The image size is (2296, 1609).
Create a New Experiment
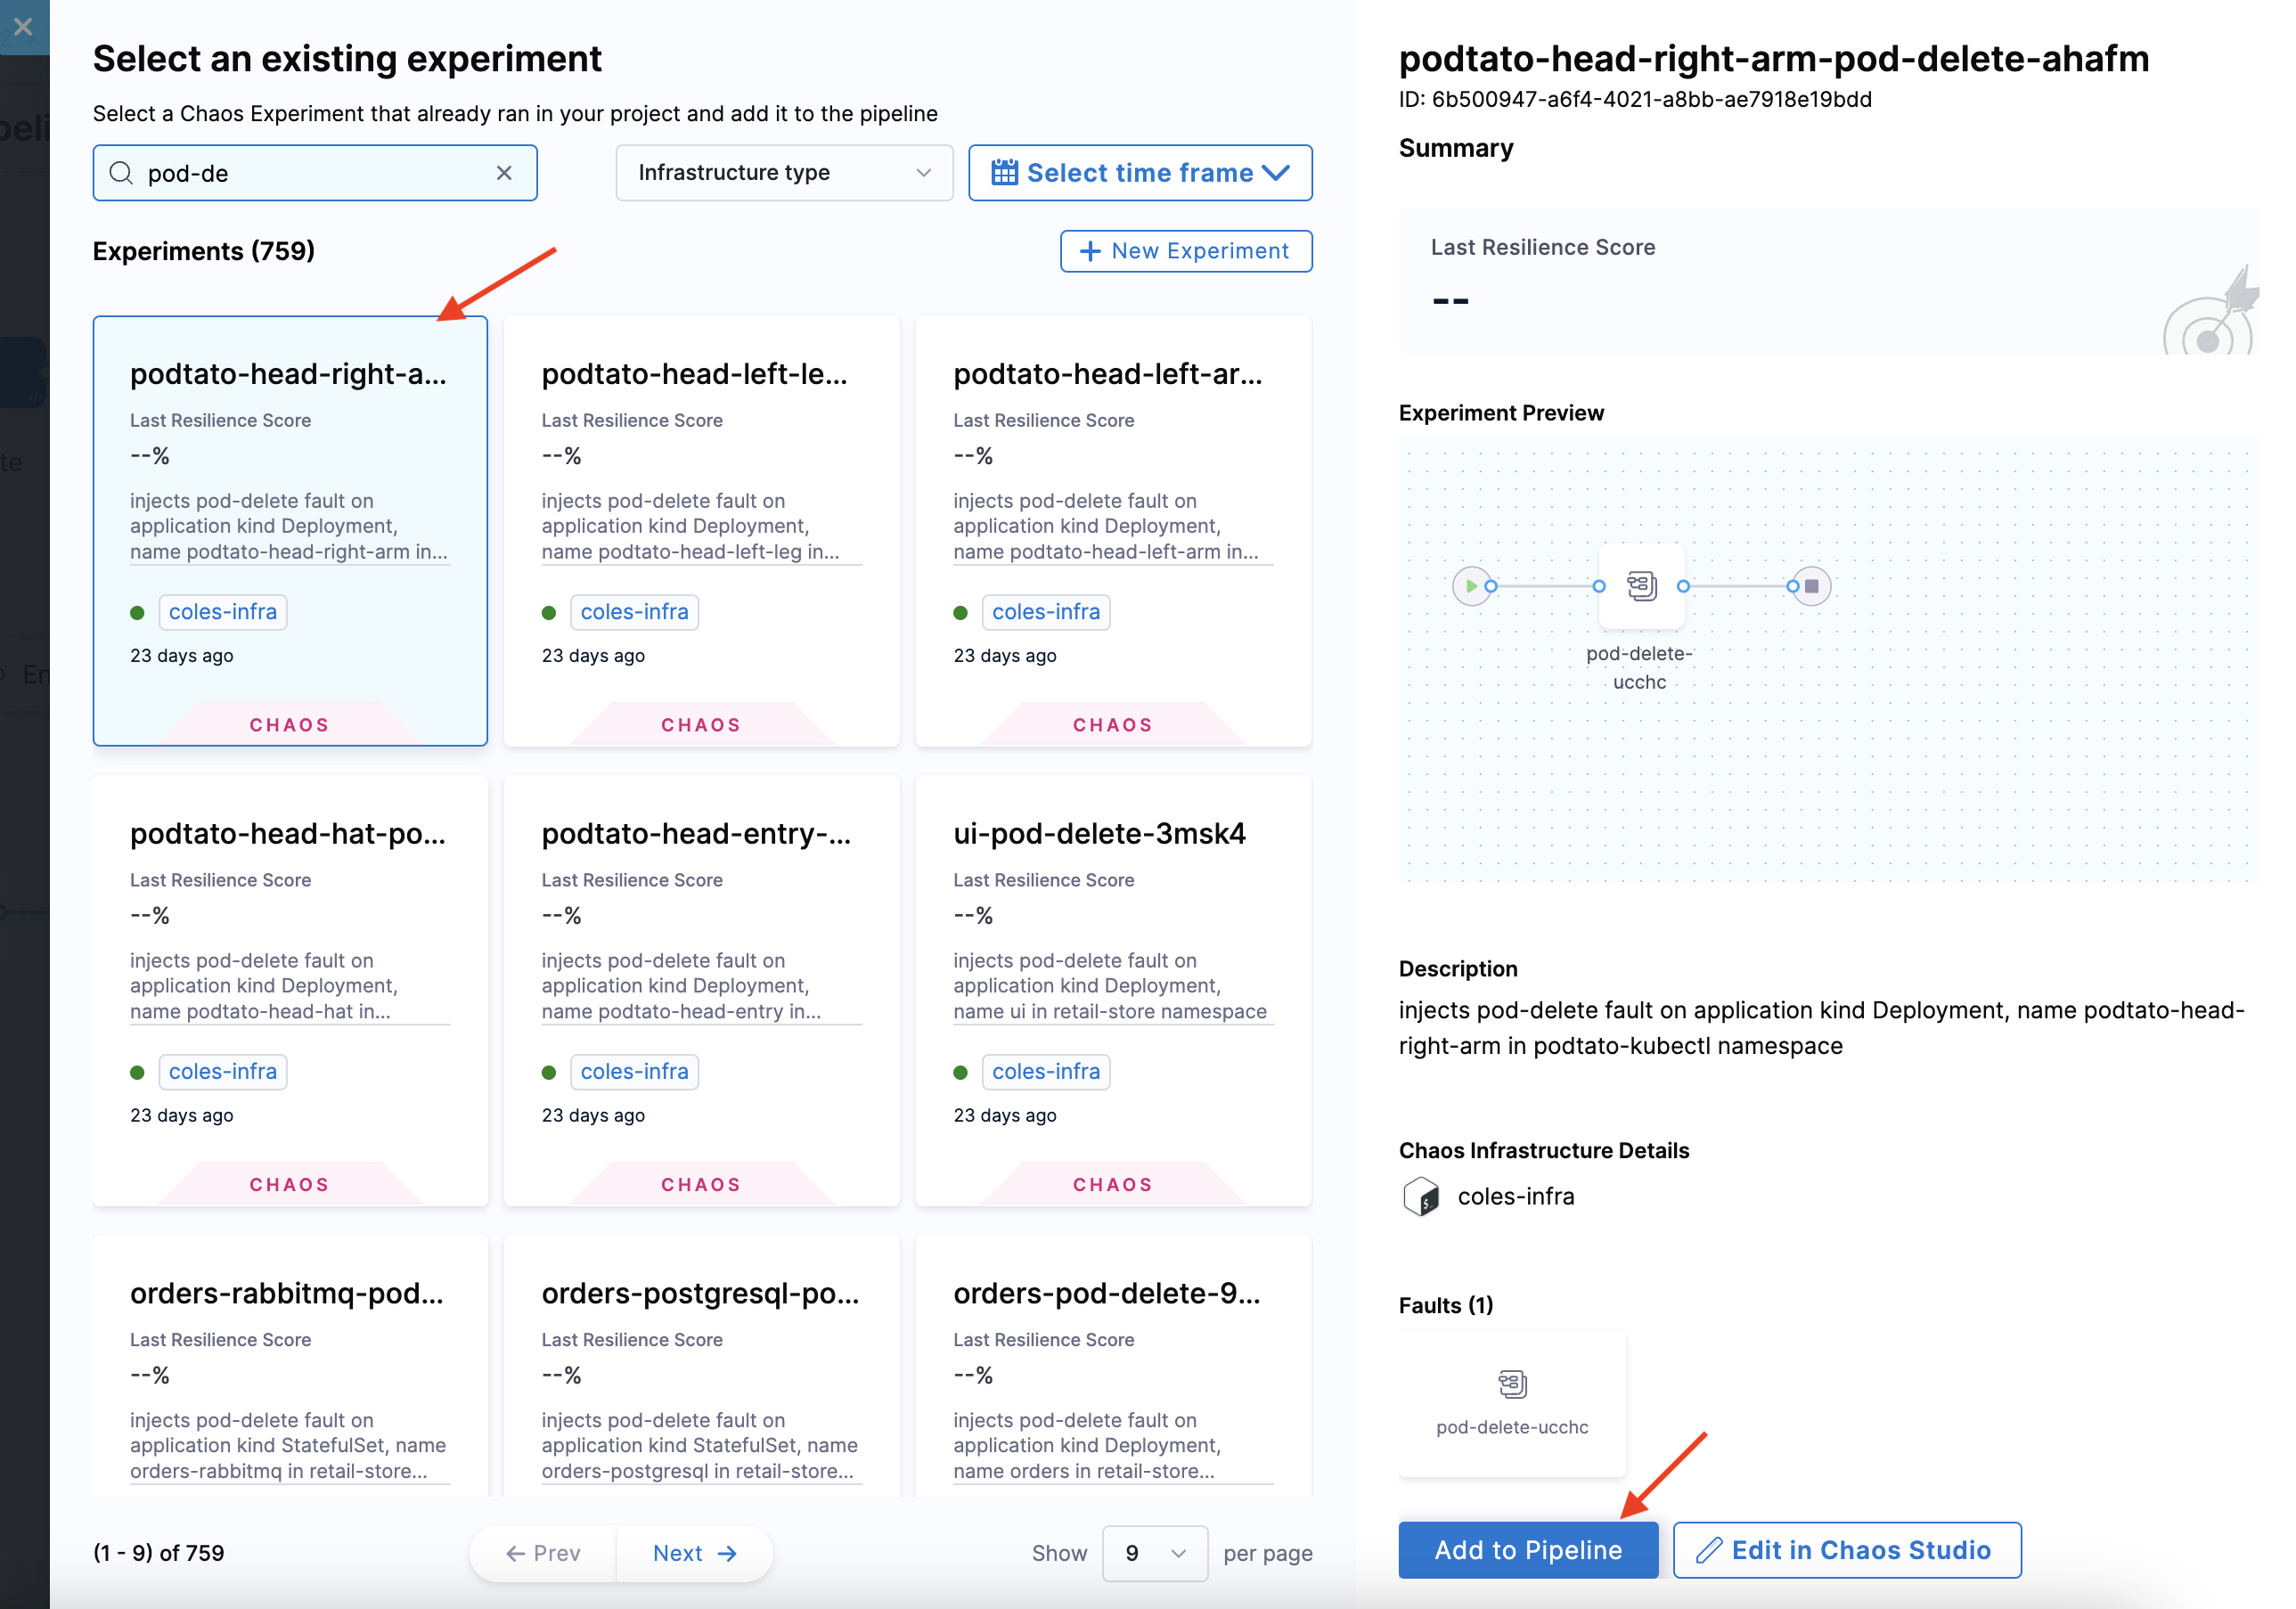click(x=1185, y=251)
